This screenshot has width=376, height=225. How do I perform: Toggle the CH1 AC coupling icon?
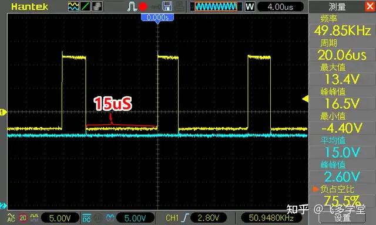pyautogui.click(x=11, y=217)
